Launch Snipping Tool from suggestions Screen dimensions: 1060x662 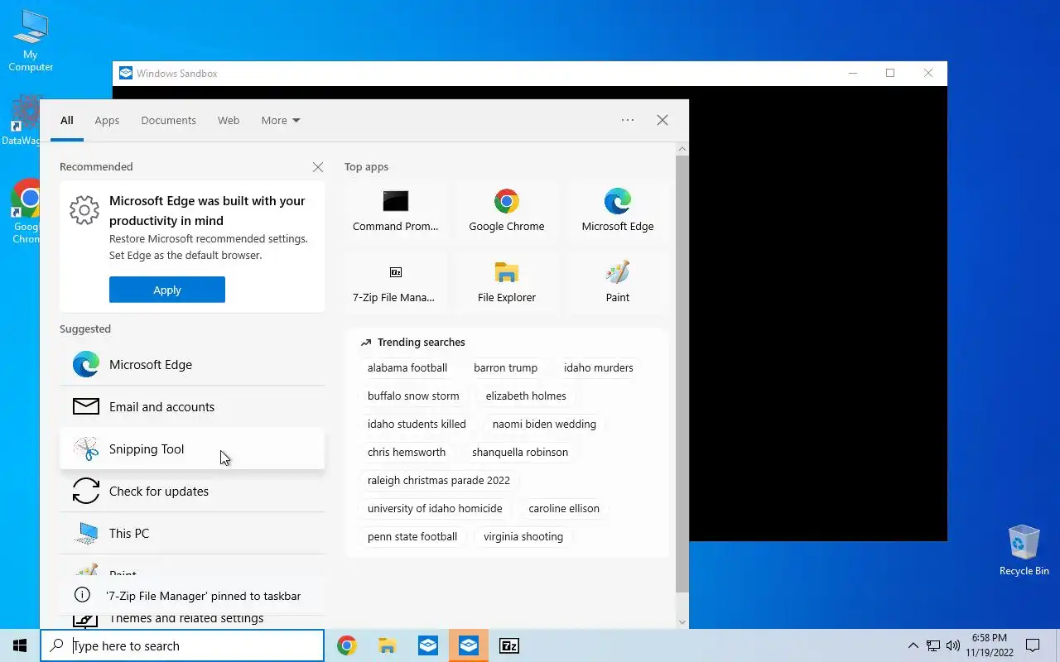[192, 449]
